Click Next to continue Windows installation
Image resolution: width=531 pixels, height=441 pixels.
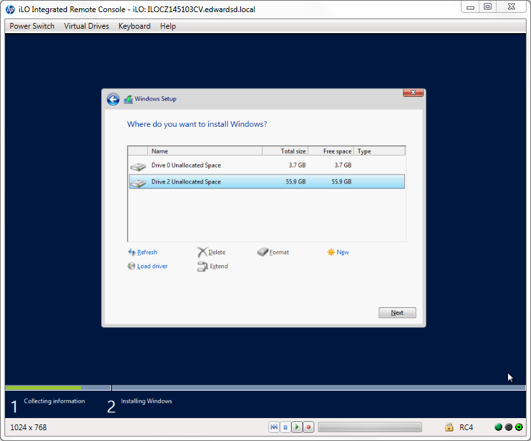point(397,312)
